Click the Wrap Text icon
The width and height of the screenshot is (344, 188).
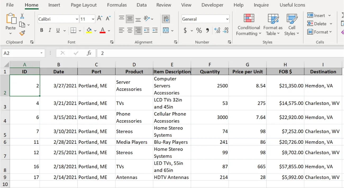coord(166,19)
